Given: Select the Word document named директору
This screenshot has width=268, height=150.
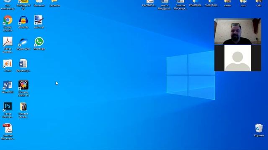Looking at the screenshot, I should click(23, 65).
